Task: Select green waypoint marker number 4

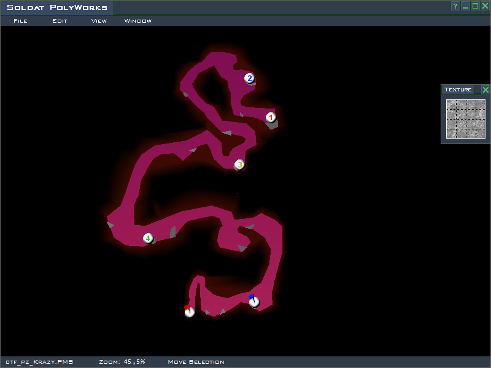Action: tap(148, 238)
